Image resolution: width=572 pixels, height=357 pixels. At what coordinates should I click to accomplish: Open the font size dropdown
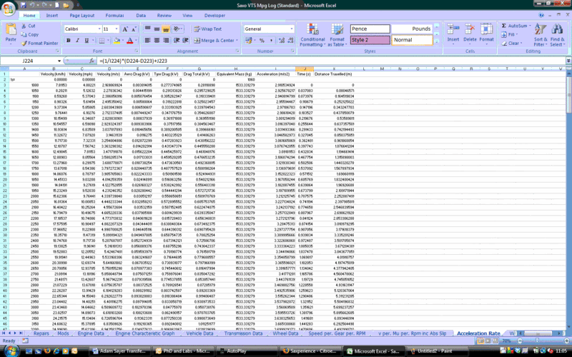[117, 29]
